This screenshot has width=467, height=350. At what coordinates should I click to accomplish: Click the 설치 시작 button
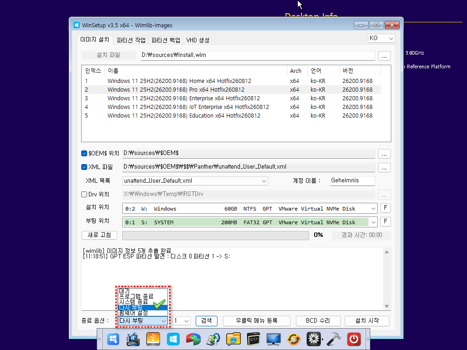point(367,321)
